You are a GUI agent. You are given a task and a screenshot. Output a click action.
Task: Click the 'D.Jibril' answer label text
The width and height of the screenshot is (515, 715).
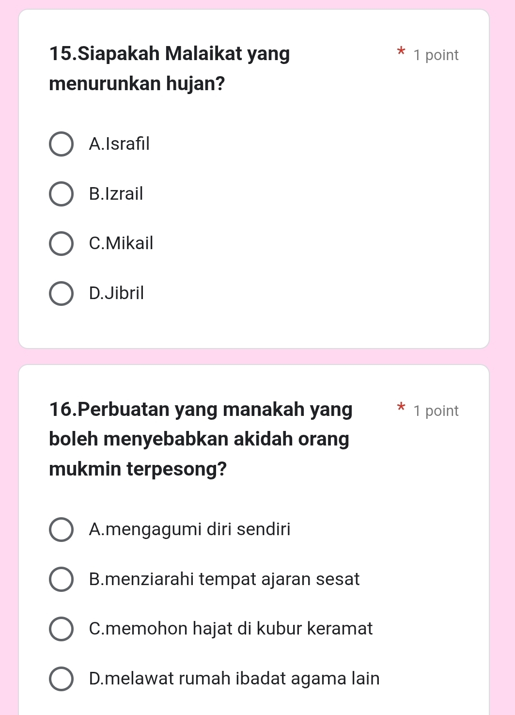point(116,293)
